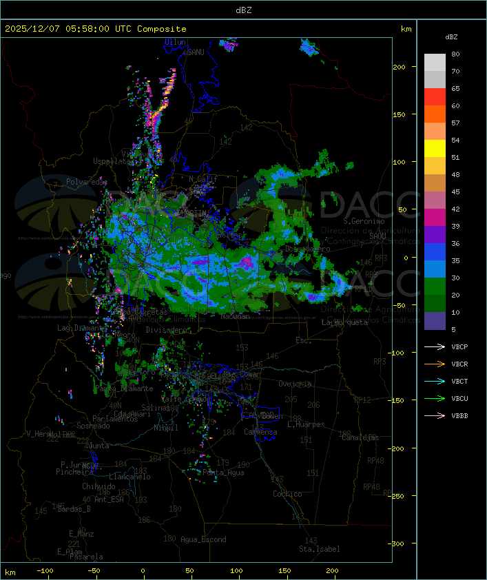The image size is (487, 580).
Task: Click the cyan VBCT arrow icon
Action: click(435, 382)
